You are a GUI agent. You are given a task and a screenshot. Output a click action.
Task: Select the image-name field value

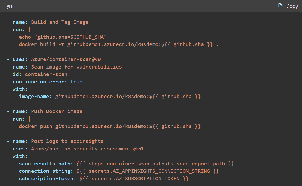coord(128,96)
